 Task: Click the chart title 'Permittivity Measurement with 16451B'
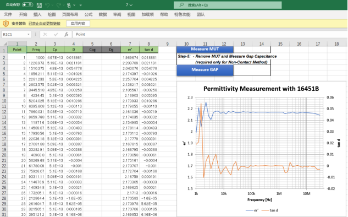point(261,89)
